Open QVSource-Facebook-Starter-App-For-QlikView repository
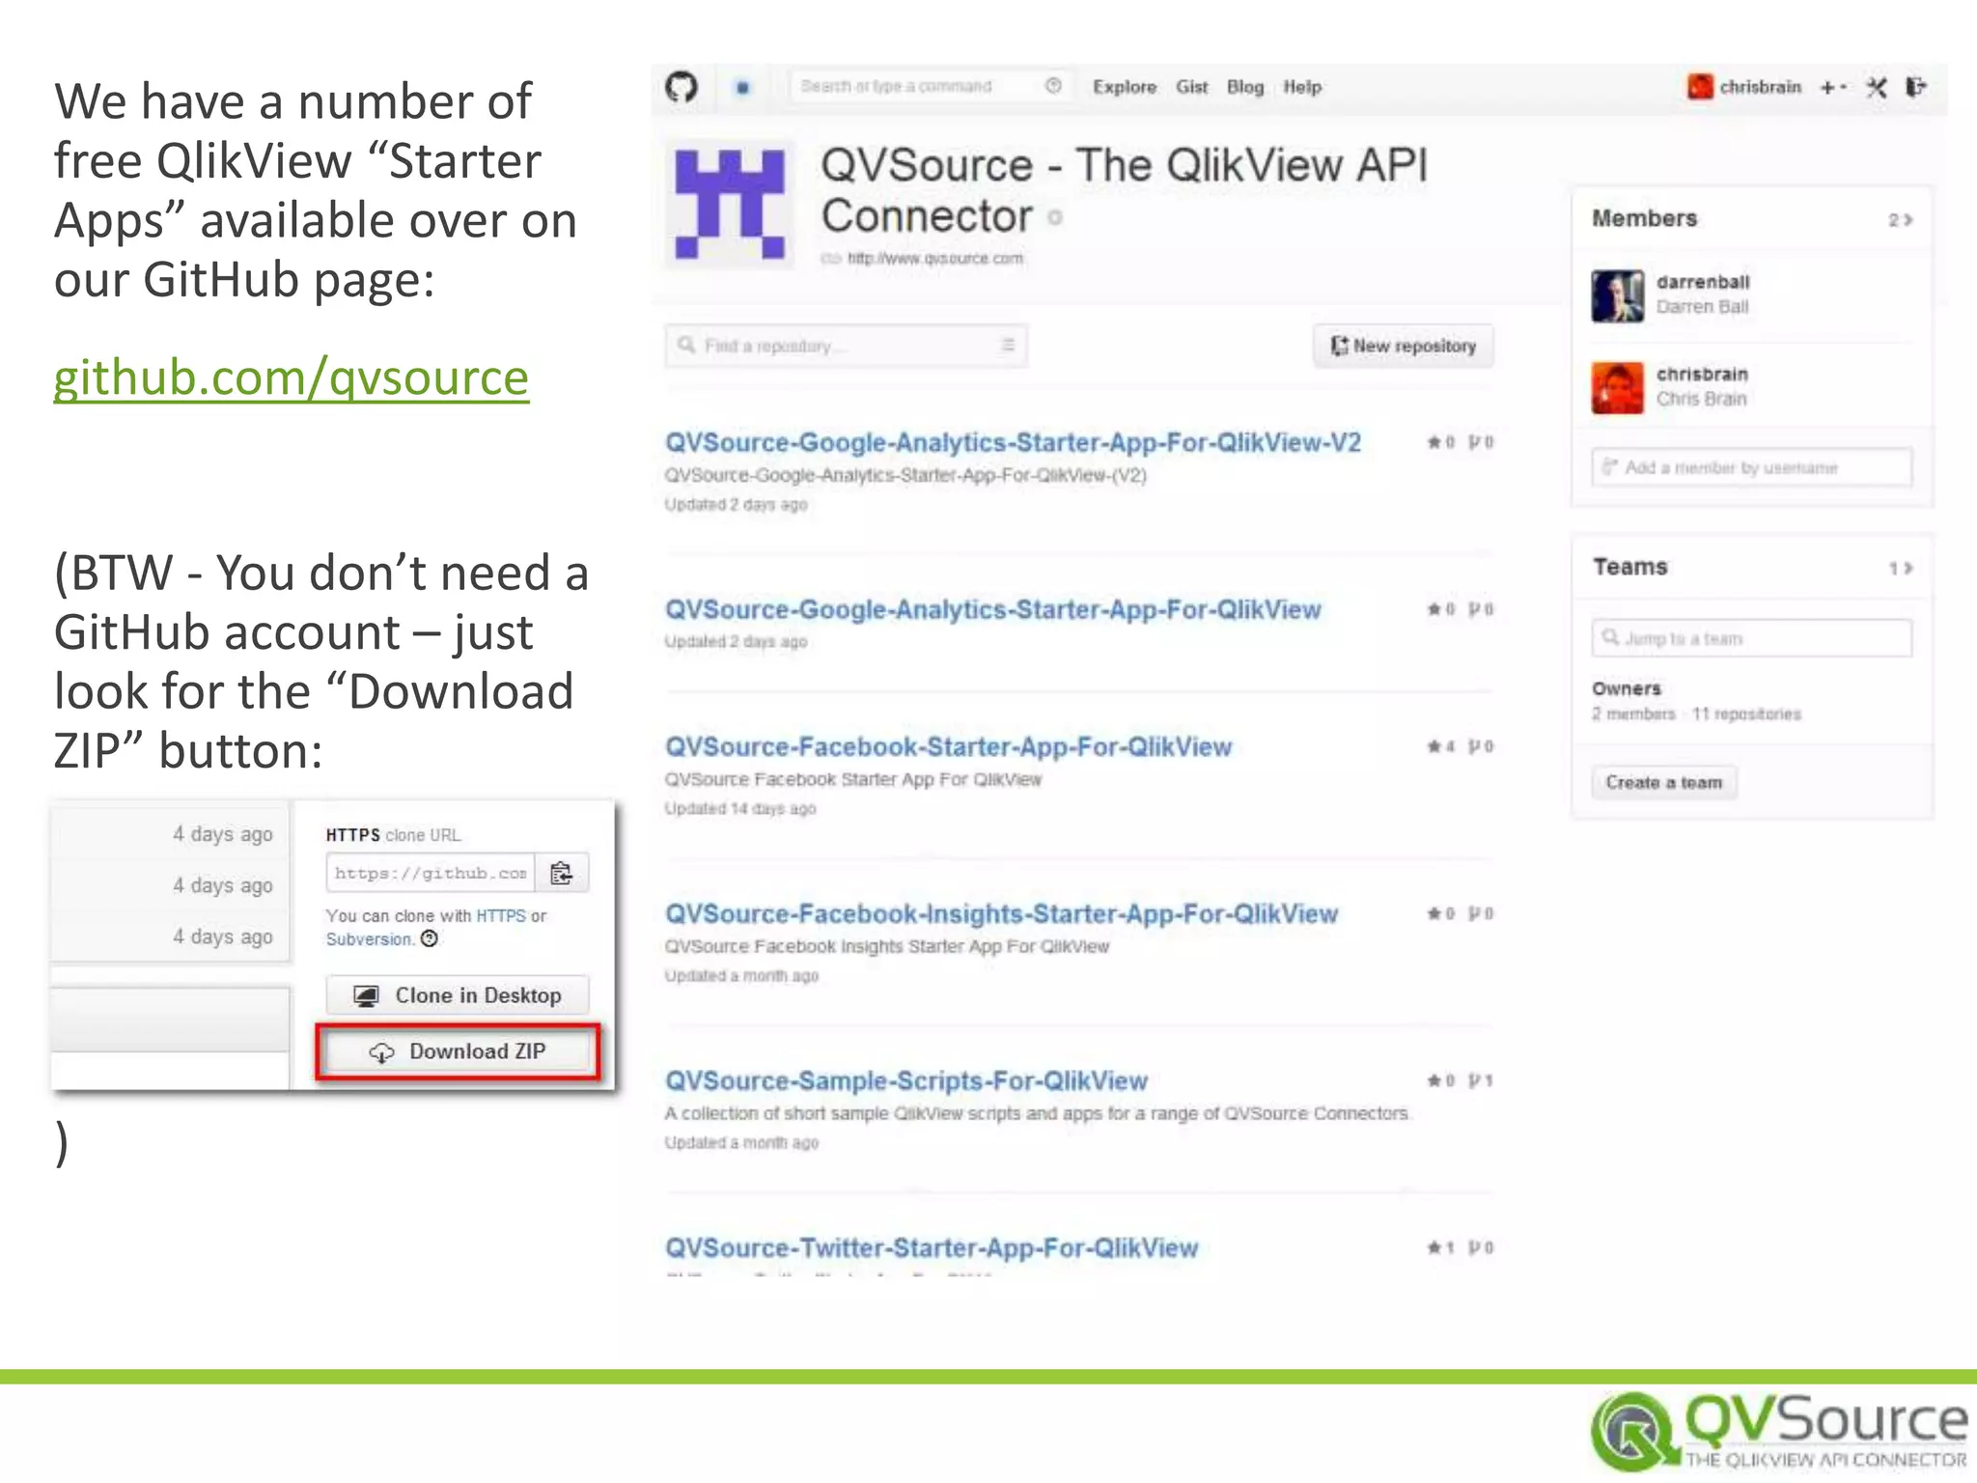 (948, 746)
